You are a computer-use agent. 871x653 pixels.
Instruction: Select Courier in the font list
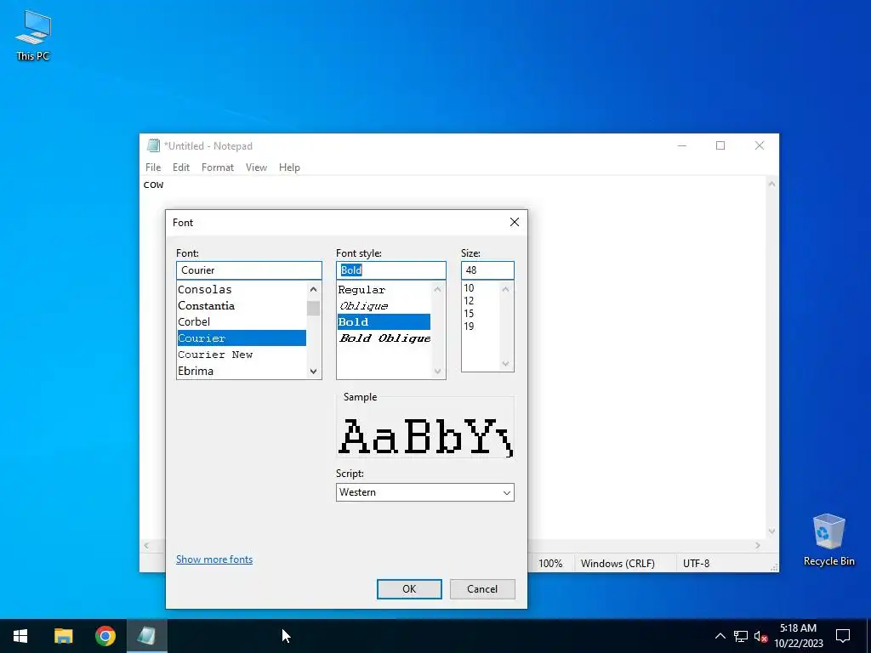pyautogui.click(x=242, y=338)
